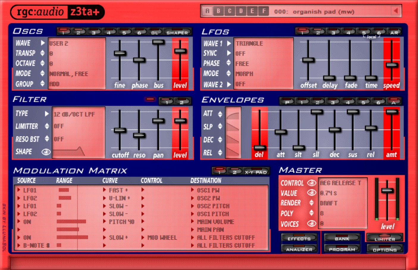Click the VOICES eye icon in Master
Viewport: 418px width, 270px height.
click(311, 224)
